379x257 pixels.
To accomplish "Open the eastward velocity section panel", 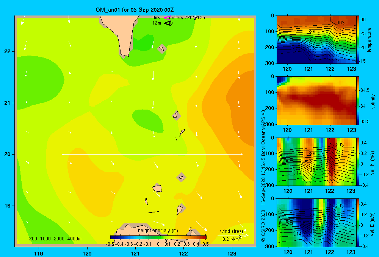I will (x=316, y=223).
